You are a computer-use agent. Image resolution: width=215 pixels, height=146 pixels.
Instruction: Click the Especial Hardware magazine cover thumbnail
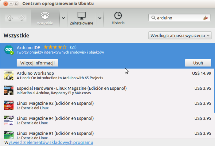[x=9, y=90]
